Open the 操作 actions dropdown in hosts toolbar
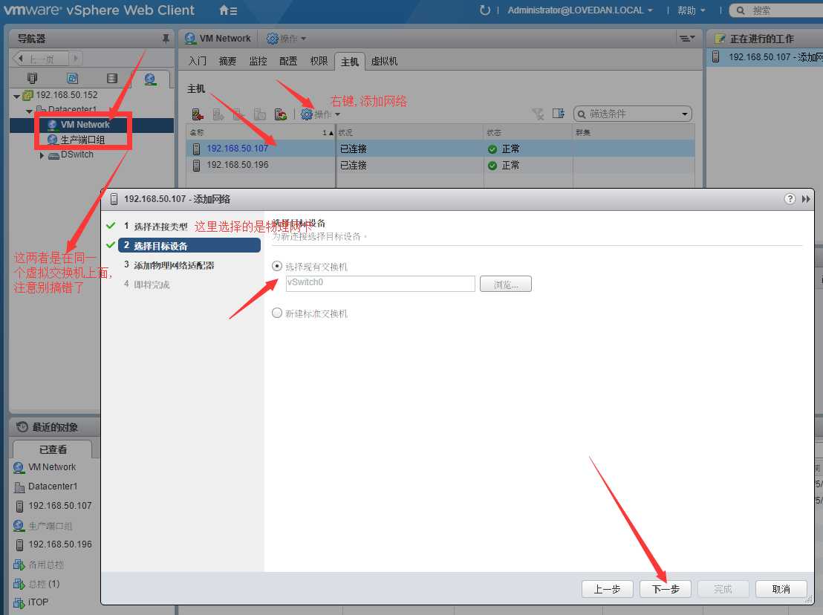 pos(321,114)
